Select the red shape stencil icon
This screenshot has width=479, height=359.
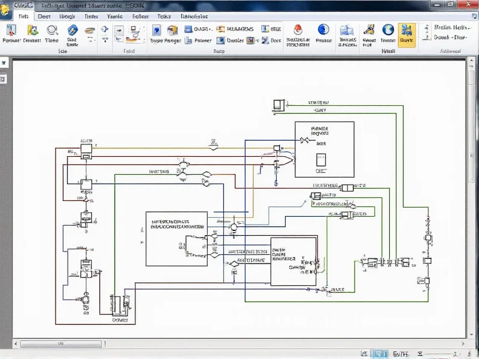296,31
